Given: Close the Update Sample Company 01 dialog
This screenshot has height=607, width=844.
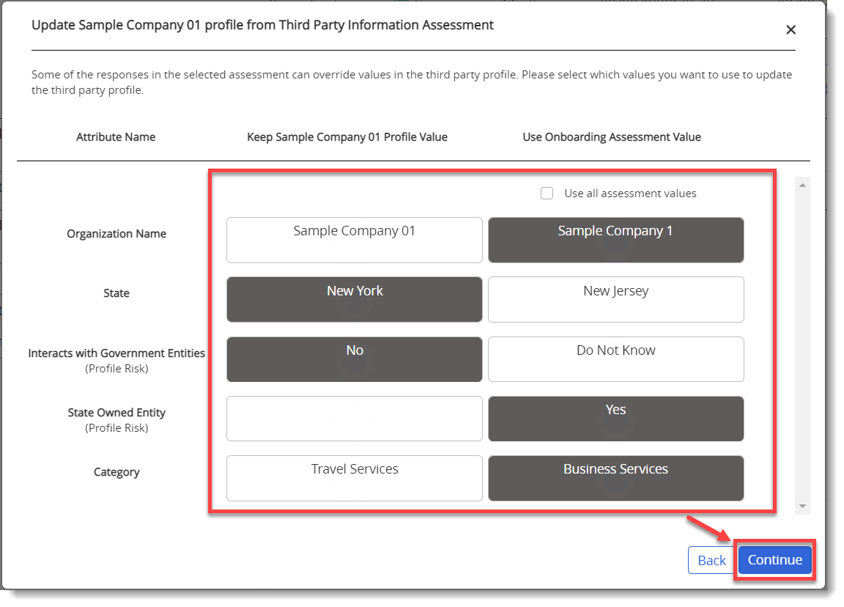Looking at the screenshot, I should 791,29.
